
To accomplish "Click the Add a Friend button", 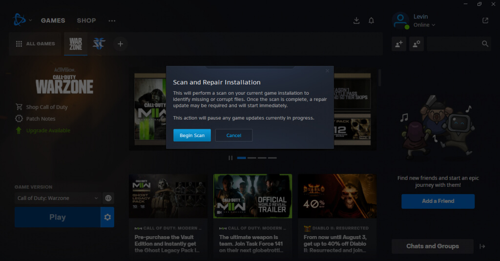I will click(438, 201).
